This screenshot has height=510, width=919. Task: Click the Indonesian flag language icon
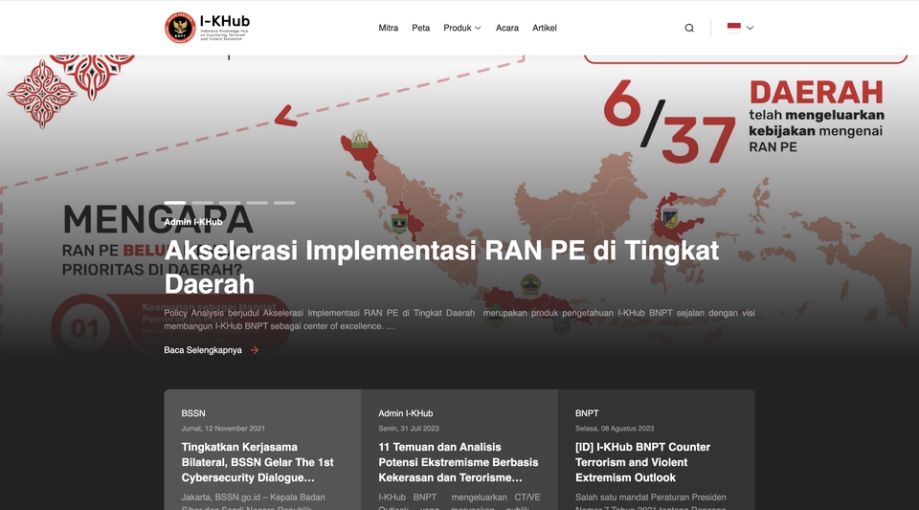click(734, 28)
